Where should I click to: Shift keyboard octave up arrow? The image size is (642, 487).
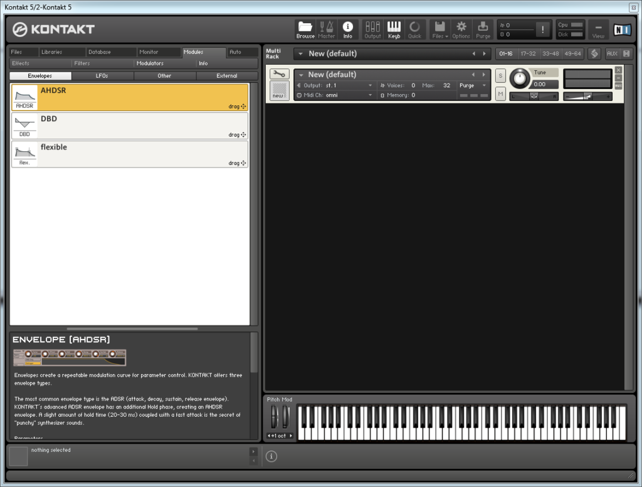pos(291,436)
